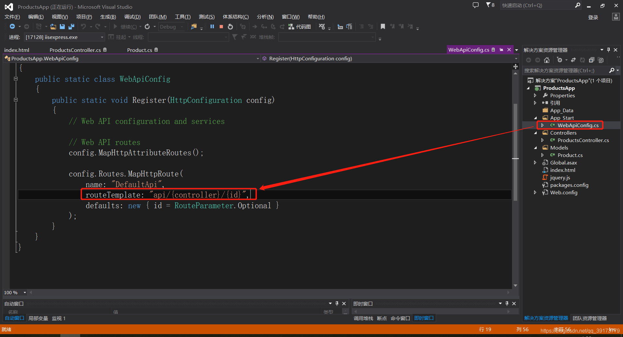623x337 pixels.
Task: Stop debugging with the red square
Action: tap(221, 27)
